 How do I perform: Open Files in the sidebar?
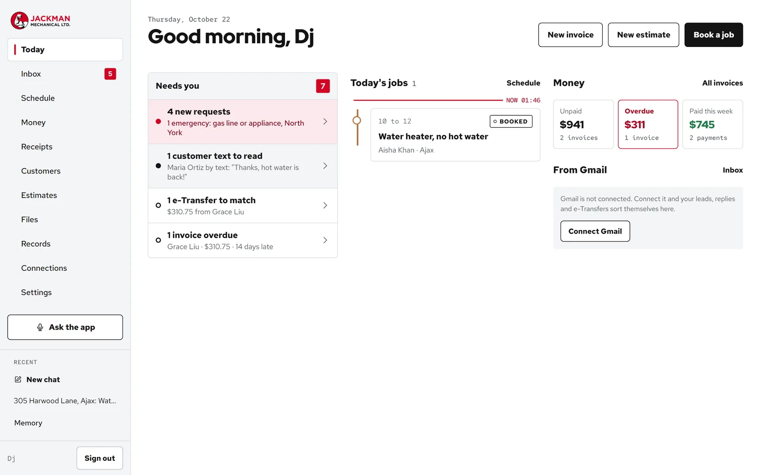65,219
